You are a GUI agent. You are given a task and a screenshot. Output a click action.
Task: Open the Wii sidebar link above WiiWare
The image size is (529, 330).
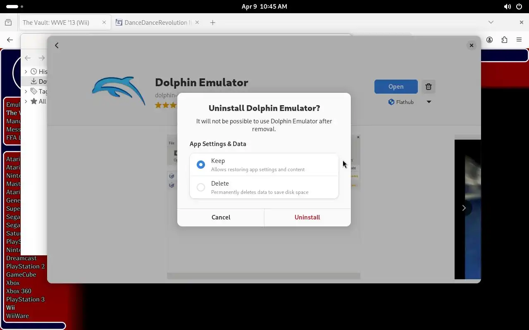click(x=10, y=308)
